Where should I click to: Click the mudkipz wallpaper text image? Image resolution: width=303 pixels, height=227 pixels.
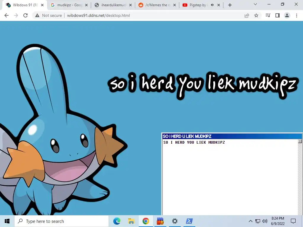[203, 85]
